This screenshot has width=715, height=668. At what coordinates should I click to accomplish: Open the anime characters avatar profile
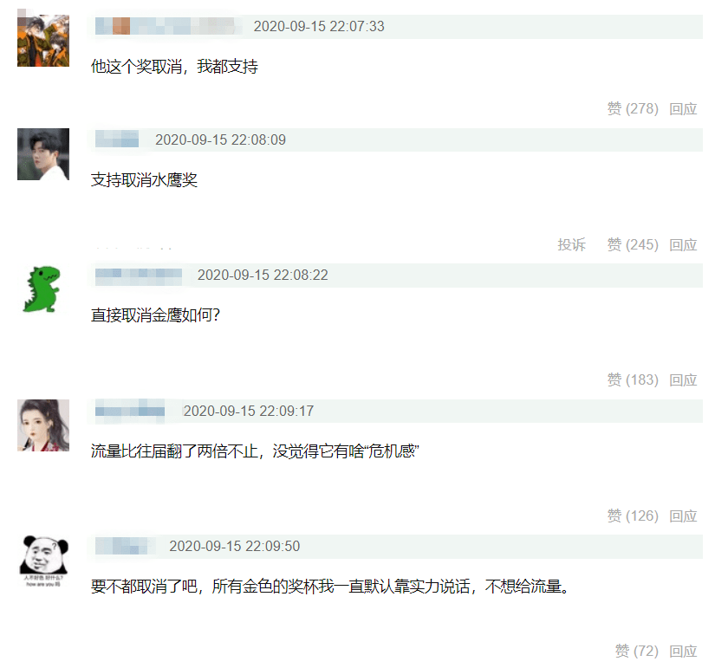point(43,40)
